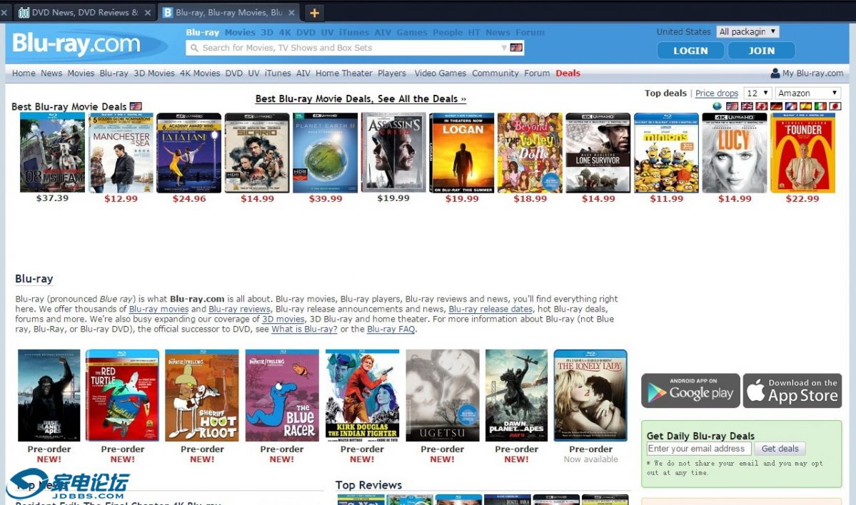
Task: Click the My Blu-ray.com user icon
Action: (775, 73)
